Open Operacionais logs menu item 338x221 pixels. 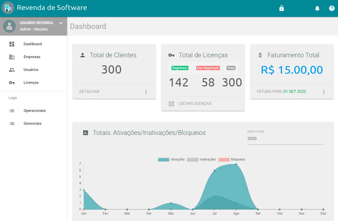point(34,111)
